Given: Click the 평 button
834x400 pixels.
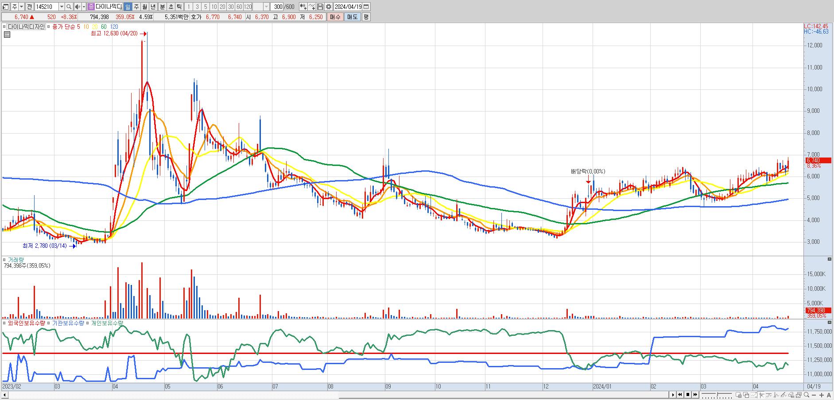Looking at the screenshot, I should pyautogui.click(x=366, y=17).
